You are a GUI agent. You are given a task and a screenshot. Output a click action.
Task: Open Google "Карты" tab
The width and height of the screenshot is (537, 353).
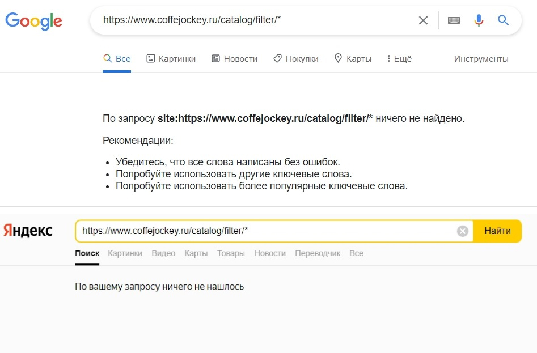pyautogui.click(x=353, y=59)
